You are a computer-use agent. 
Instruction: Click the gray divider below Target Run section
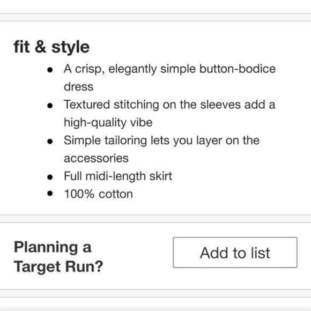155,293
